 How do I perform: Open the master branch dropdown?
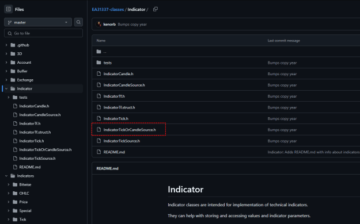pyautogui.click(x=38, y=22)
